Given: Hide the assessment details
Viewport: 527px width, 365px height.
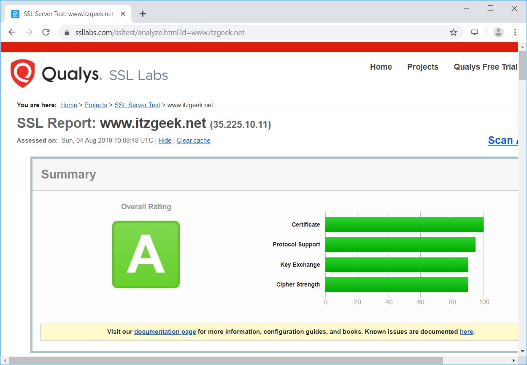Looking at the screenshot, I should coord(165,141).
